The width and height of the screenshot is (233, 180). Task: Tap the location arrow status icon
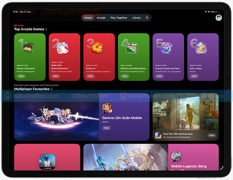[206, 12]
